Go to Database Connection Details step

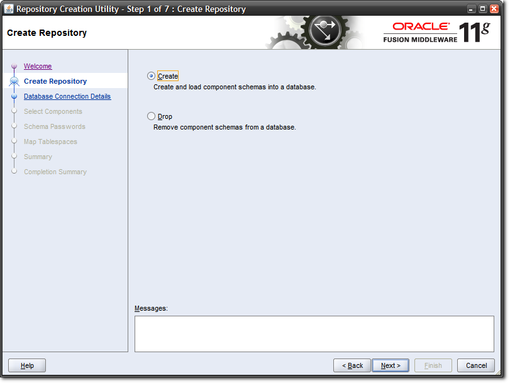coord(67,96)
